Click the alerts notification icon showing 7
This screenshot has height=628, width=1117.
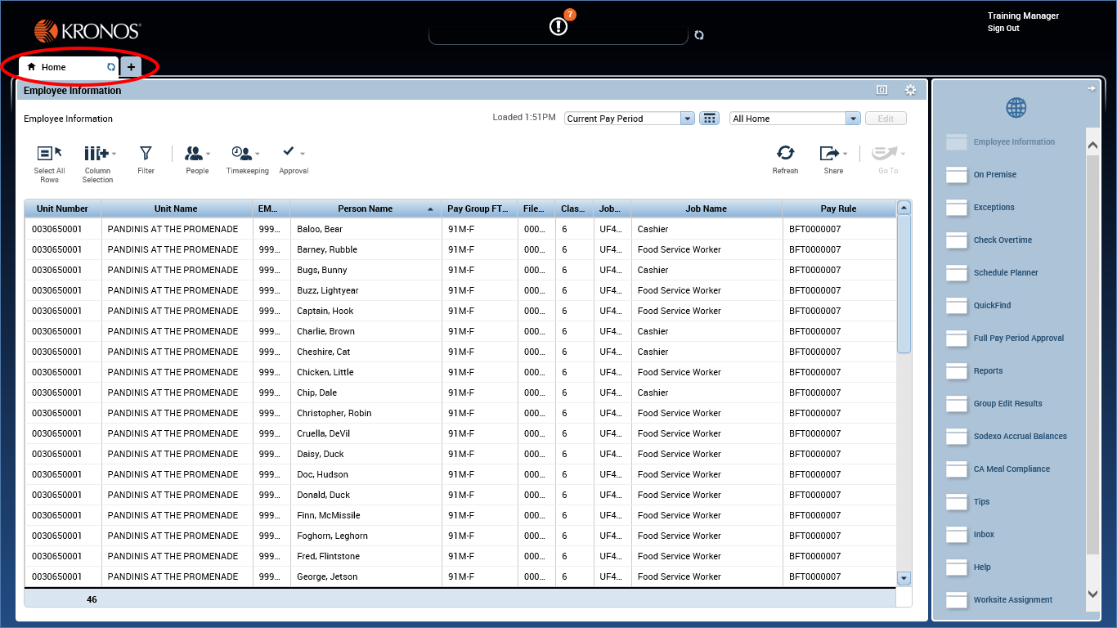click(558, 25)
